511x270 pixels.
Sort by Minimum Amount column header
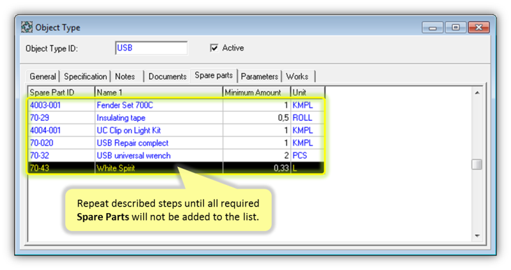[x=257, y=92]
